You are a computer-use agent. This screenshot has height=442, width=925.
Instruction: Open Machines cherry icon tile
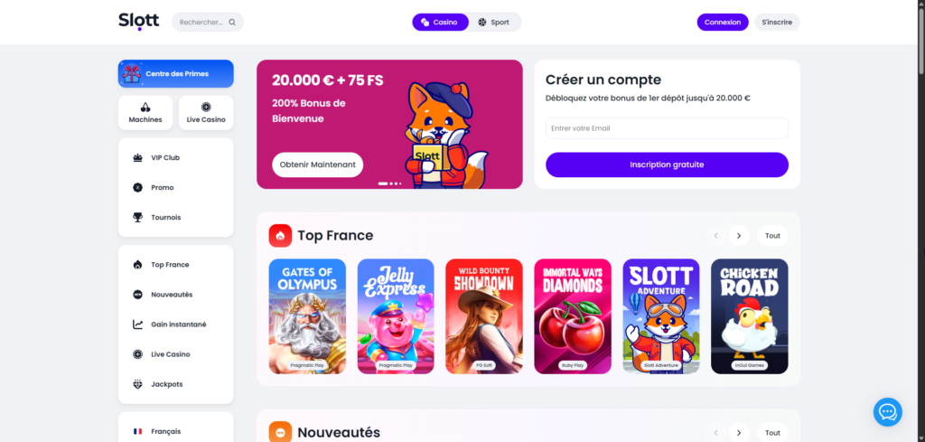click(145, 113)
